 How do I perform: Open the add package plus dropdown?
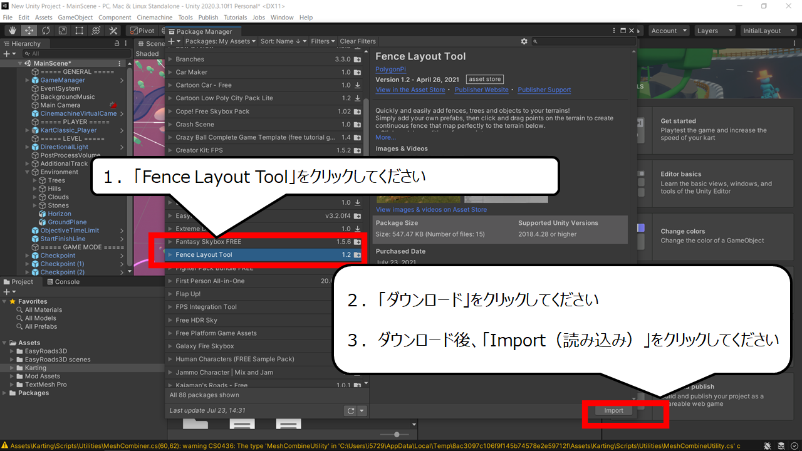(x=173, y=41)
